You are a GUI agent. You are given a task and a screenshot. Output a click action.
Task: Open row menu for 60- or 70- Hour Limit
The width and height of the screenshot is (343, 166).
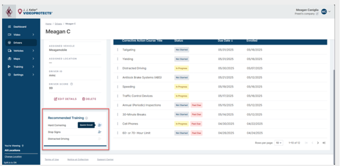tap(117, 133)
